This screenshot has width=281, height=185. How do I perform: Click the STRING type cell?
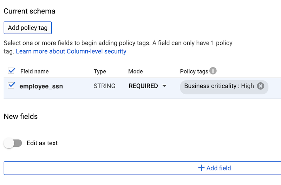pyautogui.click(x=104, y=86)
